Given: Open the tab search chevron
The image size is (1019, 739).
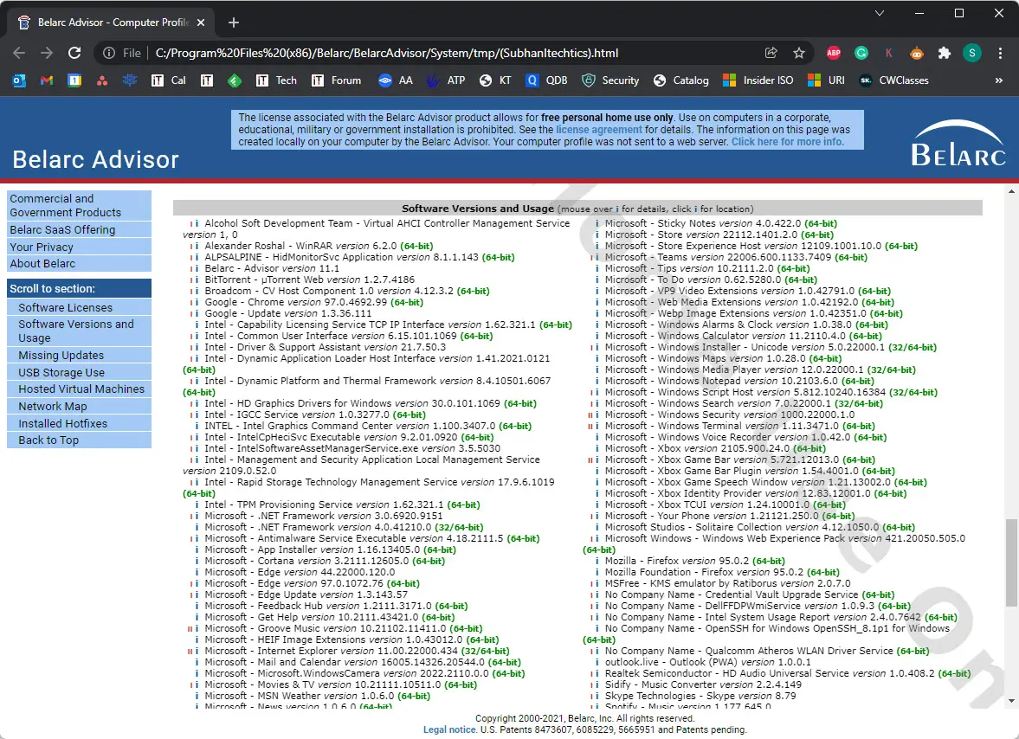Looking at the screenshot, I should (x=880, y=13).
